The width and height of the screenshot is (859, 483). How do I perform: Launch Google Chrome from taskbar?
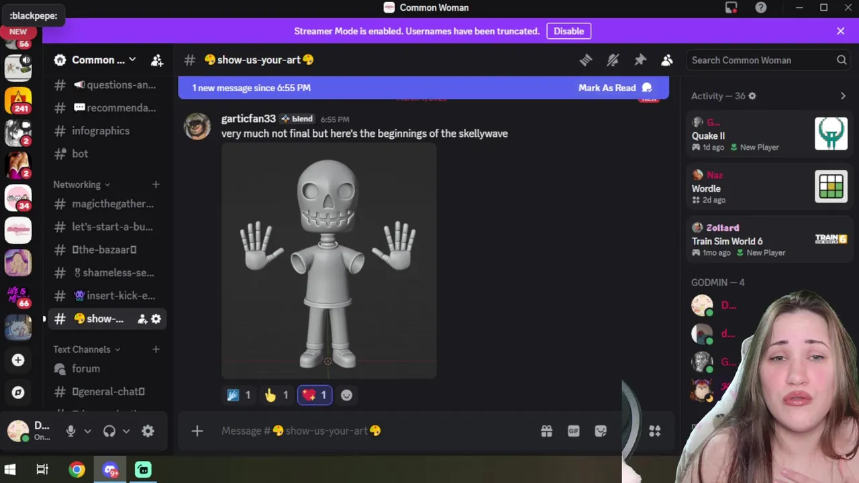(x=77, y=470)
